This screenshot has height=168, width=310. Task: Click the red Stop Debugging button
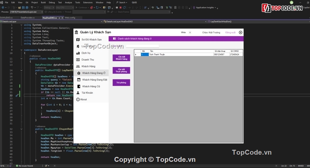[x=120, y=7]
